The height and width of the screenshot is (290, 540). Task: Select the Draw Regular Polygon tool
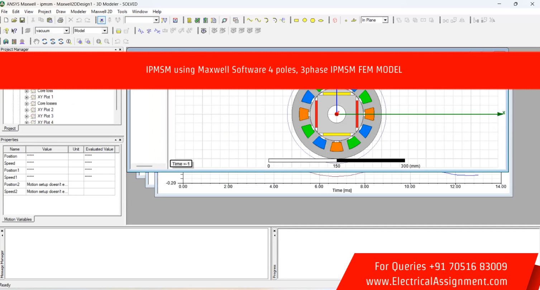(x=313, y=20)
